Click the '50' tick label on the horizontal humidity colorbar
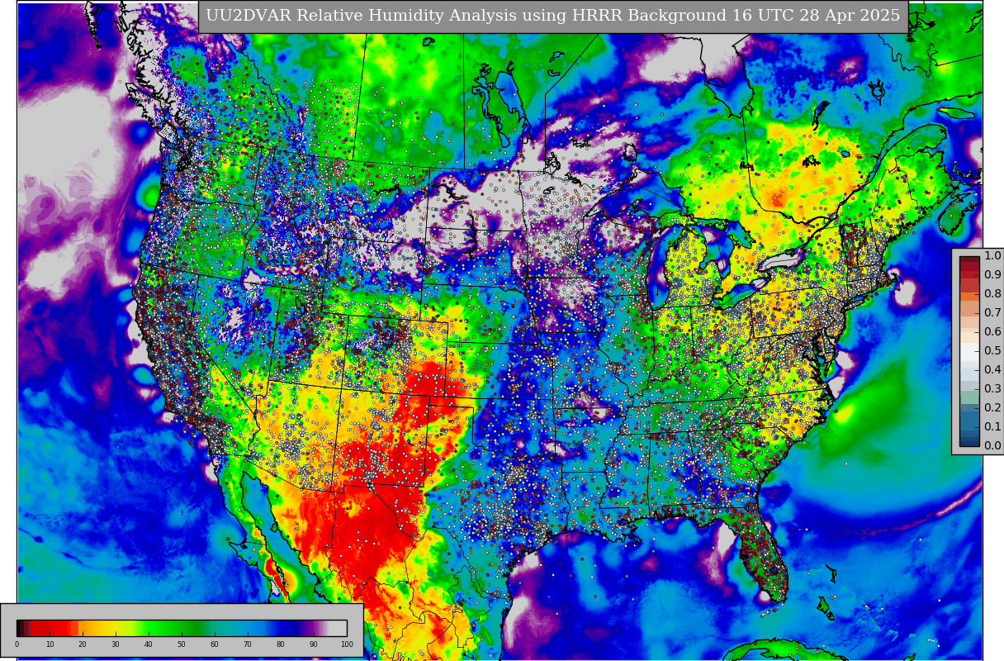The image size is (1004, 661). tap(182, 644)
